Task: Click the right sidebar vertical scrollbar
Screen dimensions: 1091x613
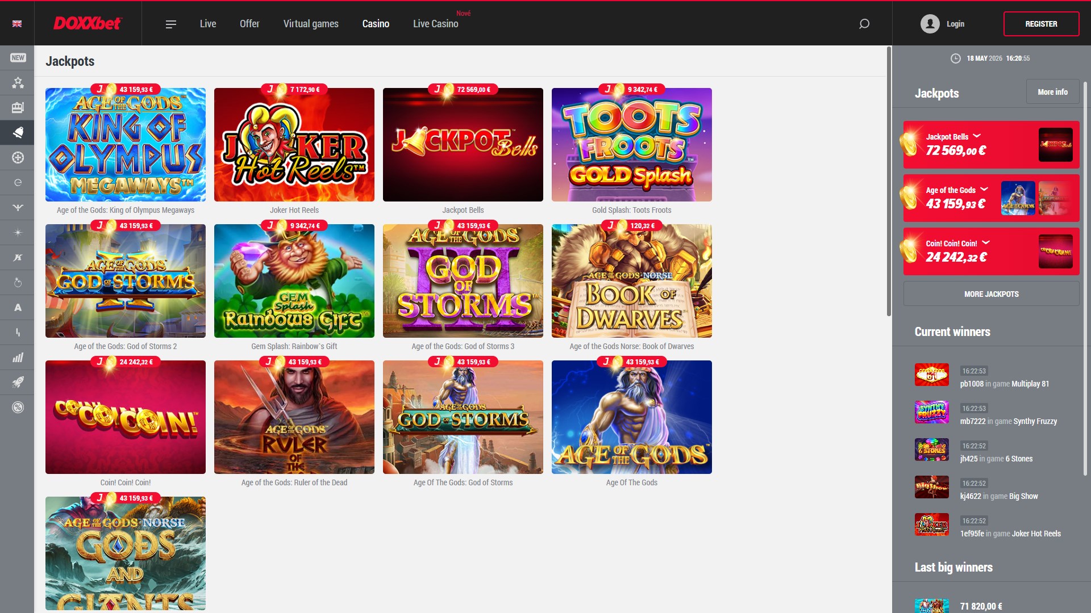Action: tap(1085, 278)
